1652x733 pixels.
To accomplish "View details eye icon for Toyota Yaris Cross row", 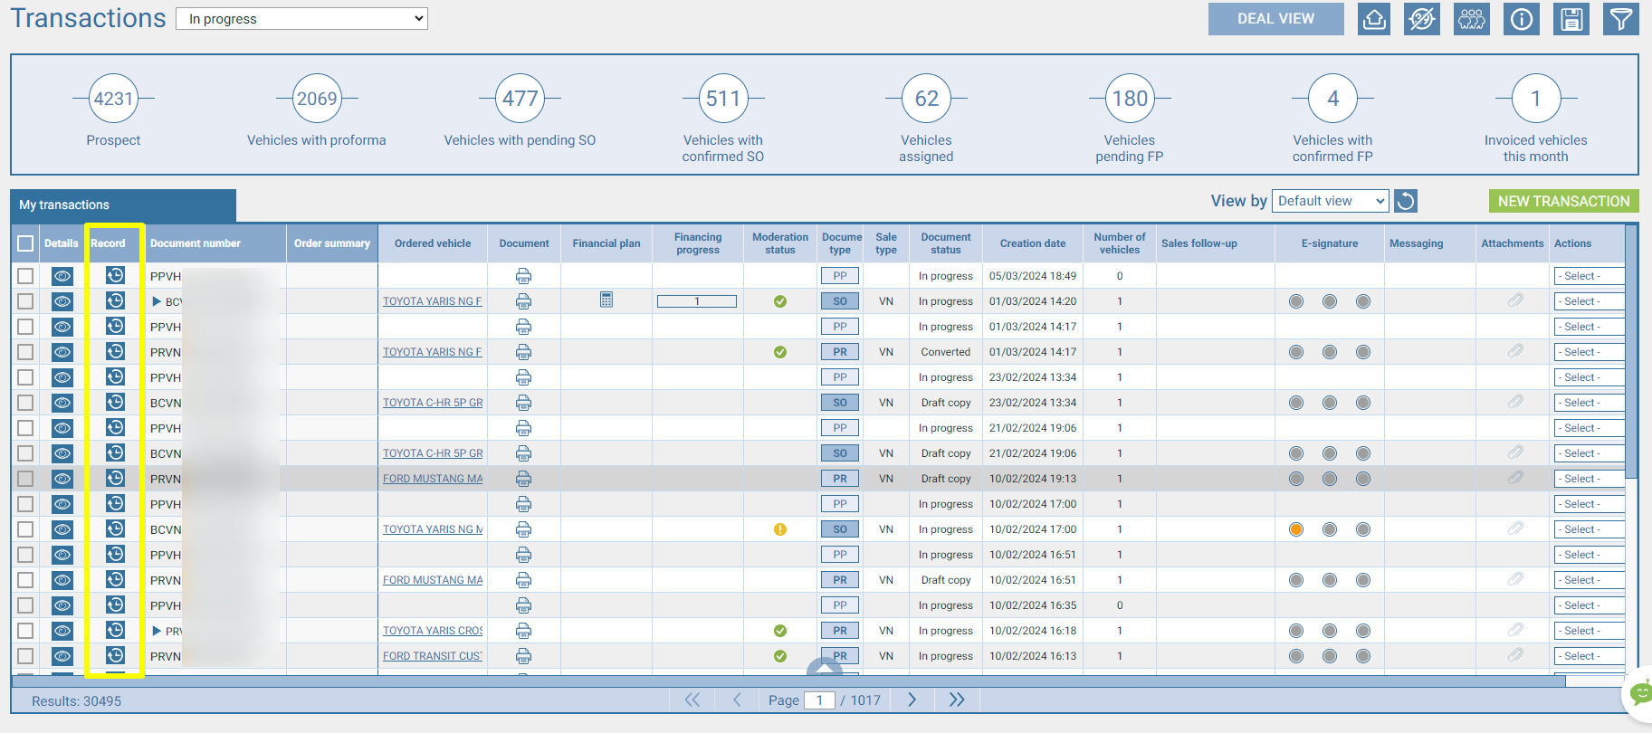I will (x=62, y=631).
